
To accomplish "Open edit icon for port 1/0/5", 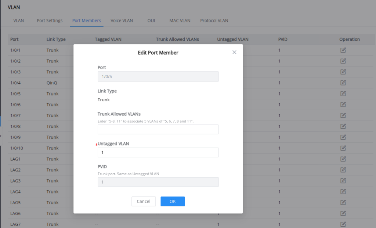I will (x=343, y=94).
